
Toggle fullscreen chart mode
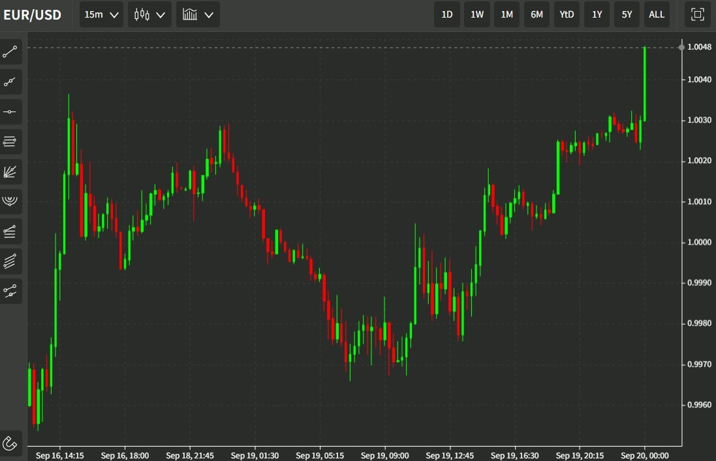point(697,14)
